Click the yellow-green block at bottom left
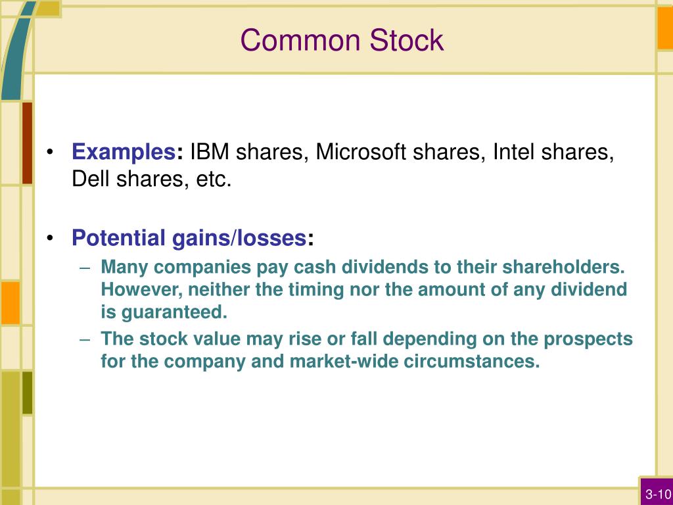 [11, 428]
